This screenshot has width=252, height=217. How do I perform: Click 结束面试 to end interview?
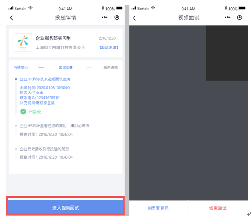(x=218, y=208)
